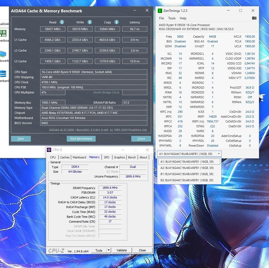Click Memory Latency value 56.7 ns
This screenshot has height=268, width=269.
(135, 29)
